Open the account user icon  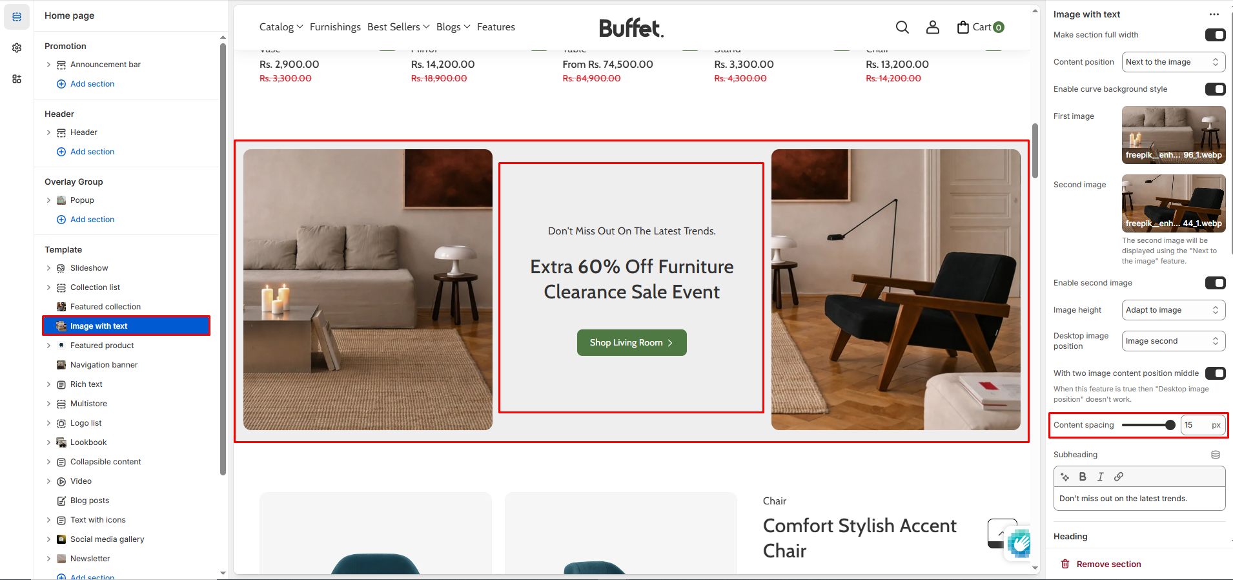(933, 27)
